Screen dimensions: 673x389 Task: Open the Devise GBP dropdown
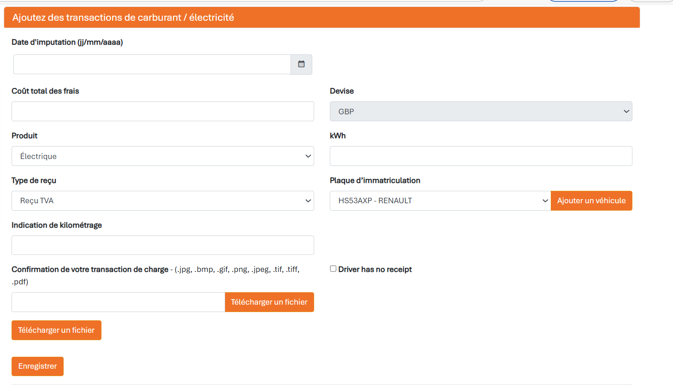[481, 112]
